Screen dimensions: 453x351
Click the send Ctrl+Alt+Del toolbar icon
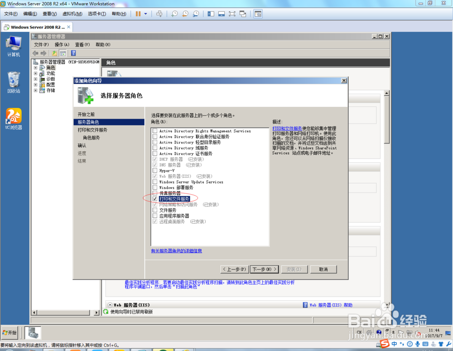click(x=159, y=14)
